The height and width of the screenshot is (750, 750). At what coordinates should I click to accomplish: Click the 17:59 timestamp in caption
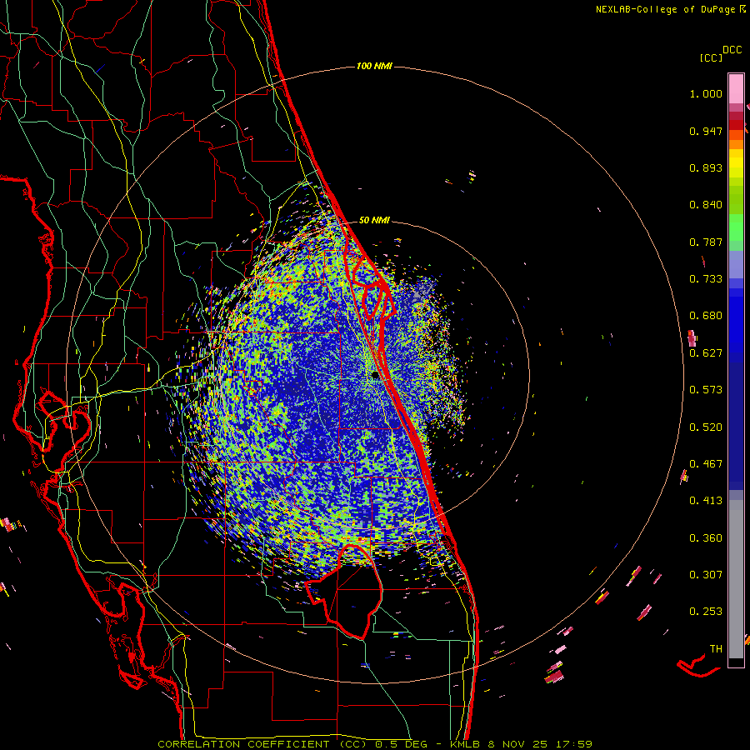click(576, 744)
